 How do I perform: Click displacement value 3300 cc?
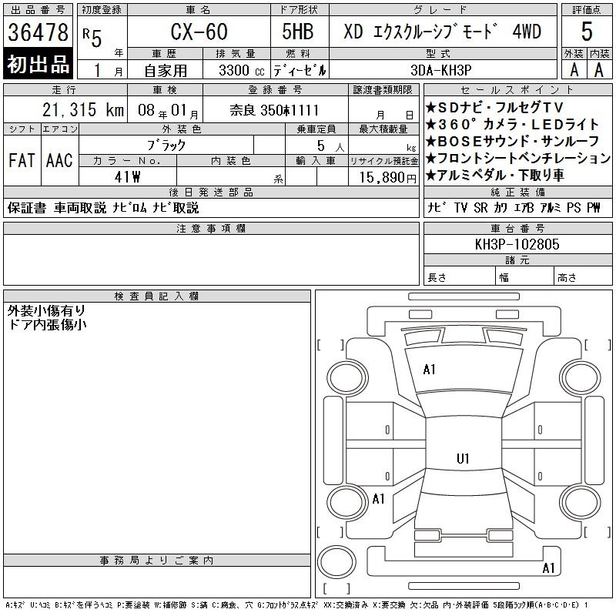(x=242, y=70)
